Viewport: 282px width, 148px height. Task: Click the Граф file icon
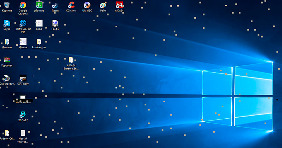(x=39, y=24)
